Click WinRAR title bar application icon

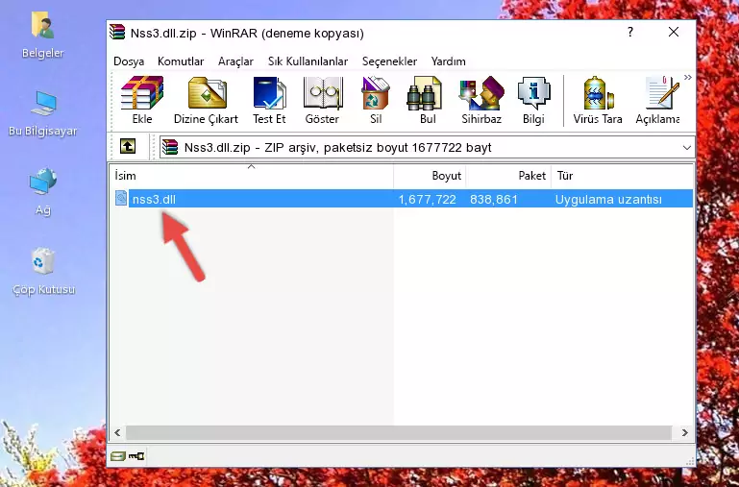click(x=118, y=33)
